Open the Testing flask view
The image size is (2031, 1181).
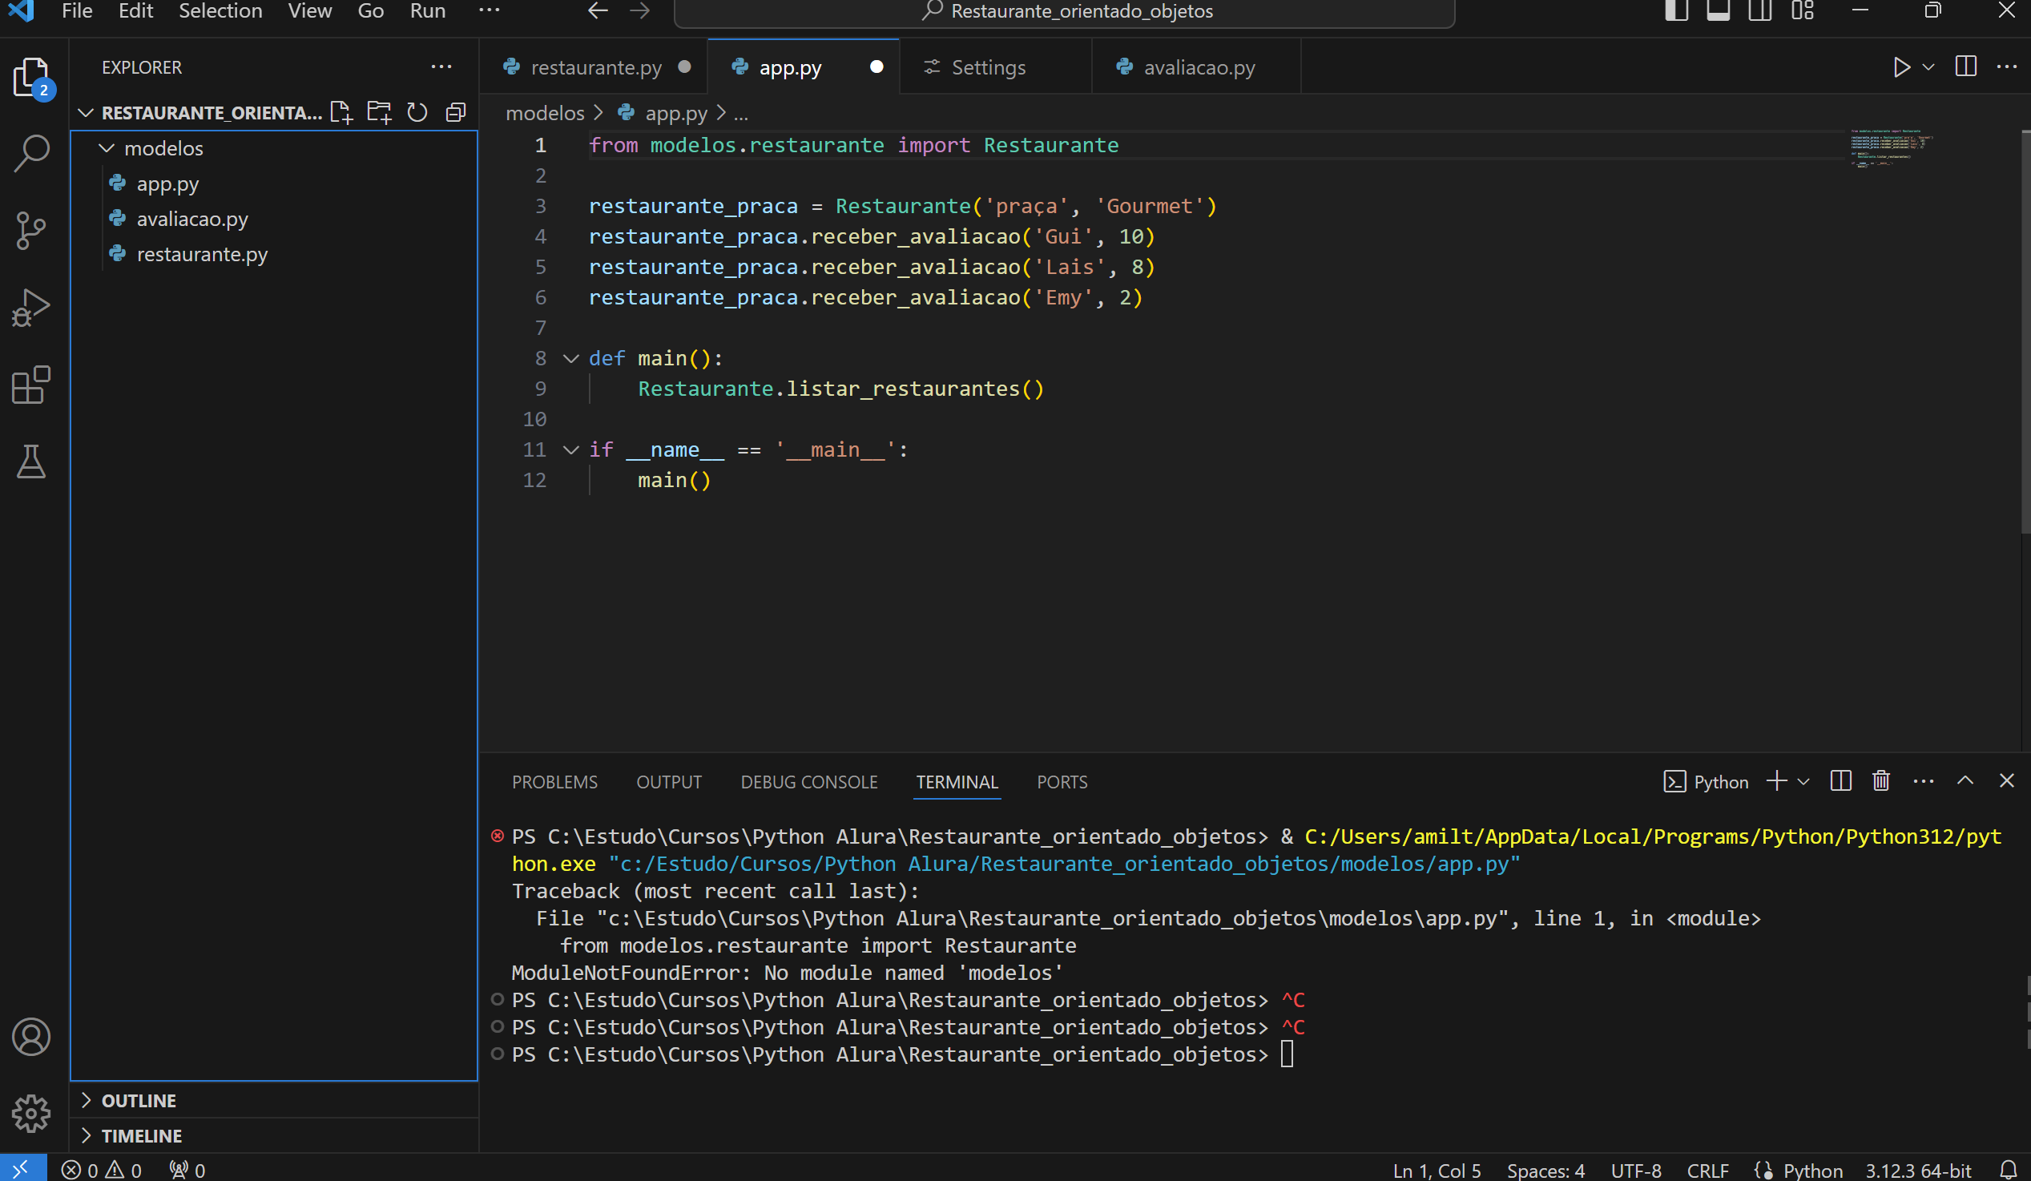click(x=31, y=462)
